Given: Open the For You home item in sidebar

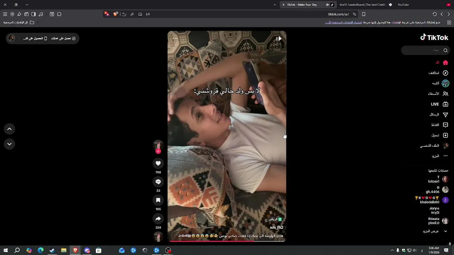Looking at the screenshot, I should (x=442, y=63).
